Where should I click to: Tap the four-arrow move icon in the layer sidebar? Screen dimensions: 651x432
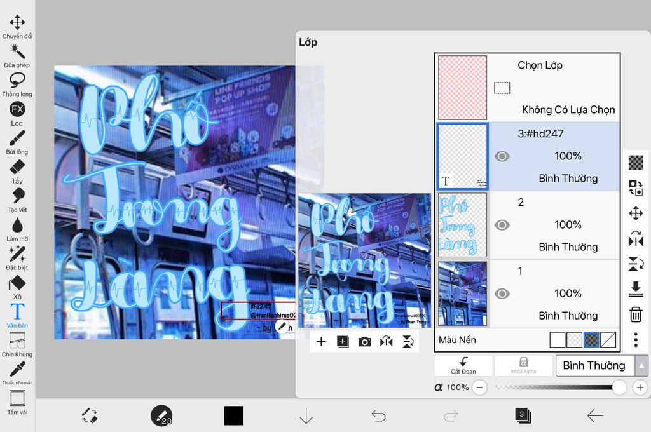click(636, 213)
